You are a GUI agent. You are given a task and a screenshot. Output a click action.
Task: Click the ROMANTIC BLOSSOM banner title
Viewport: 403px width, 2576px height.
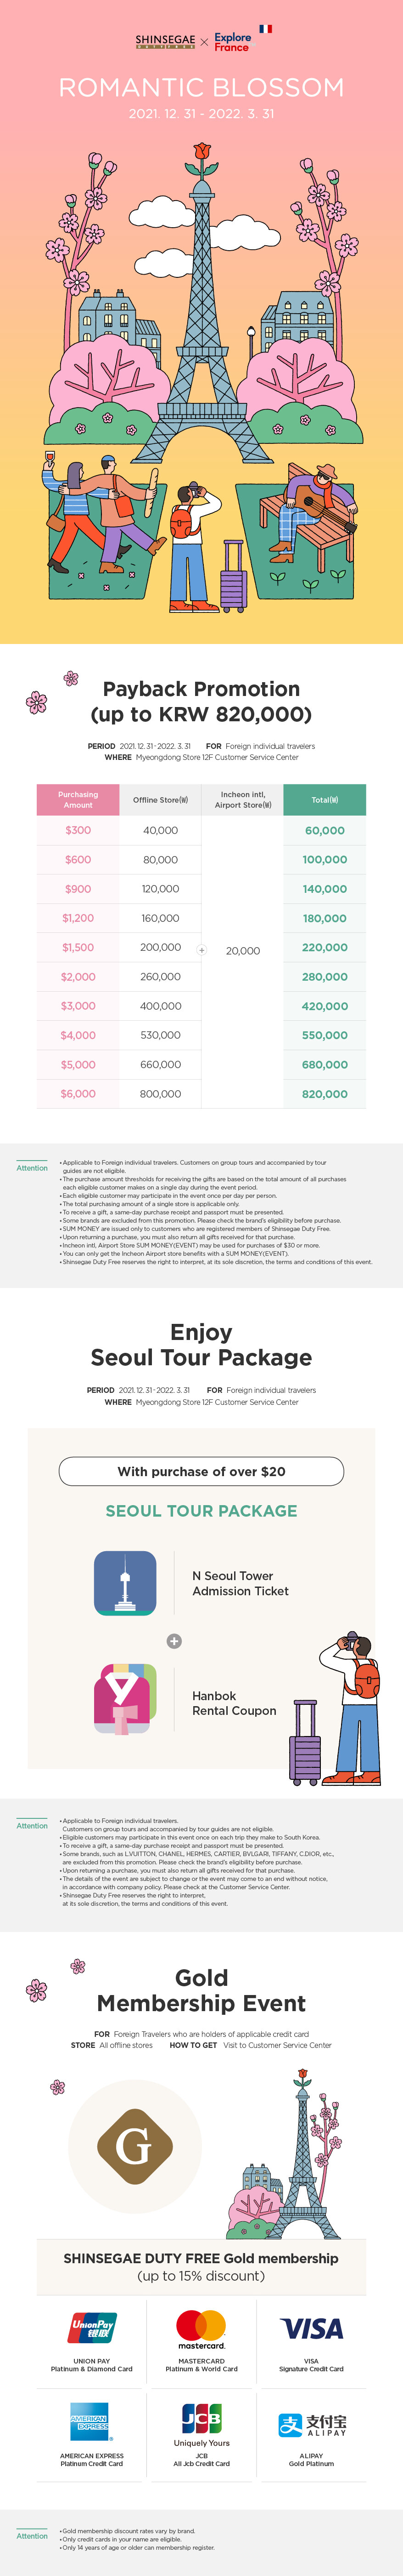pos(201,88)
